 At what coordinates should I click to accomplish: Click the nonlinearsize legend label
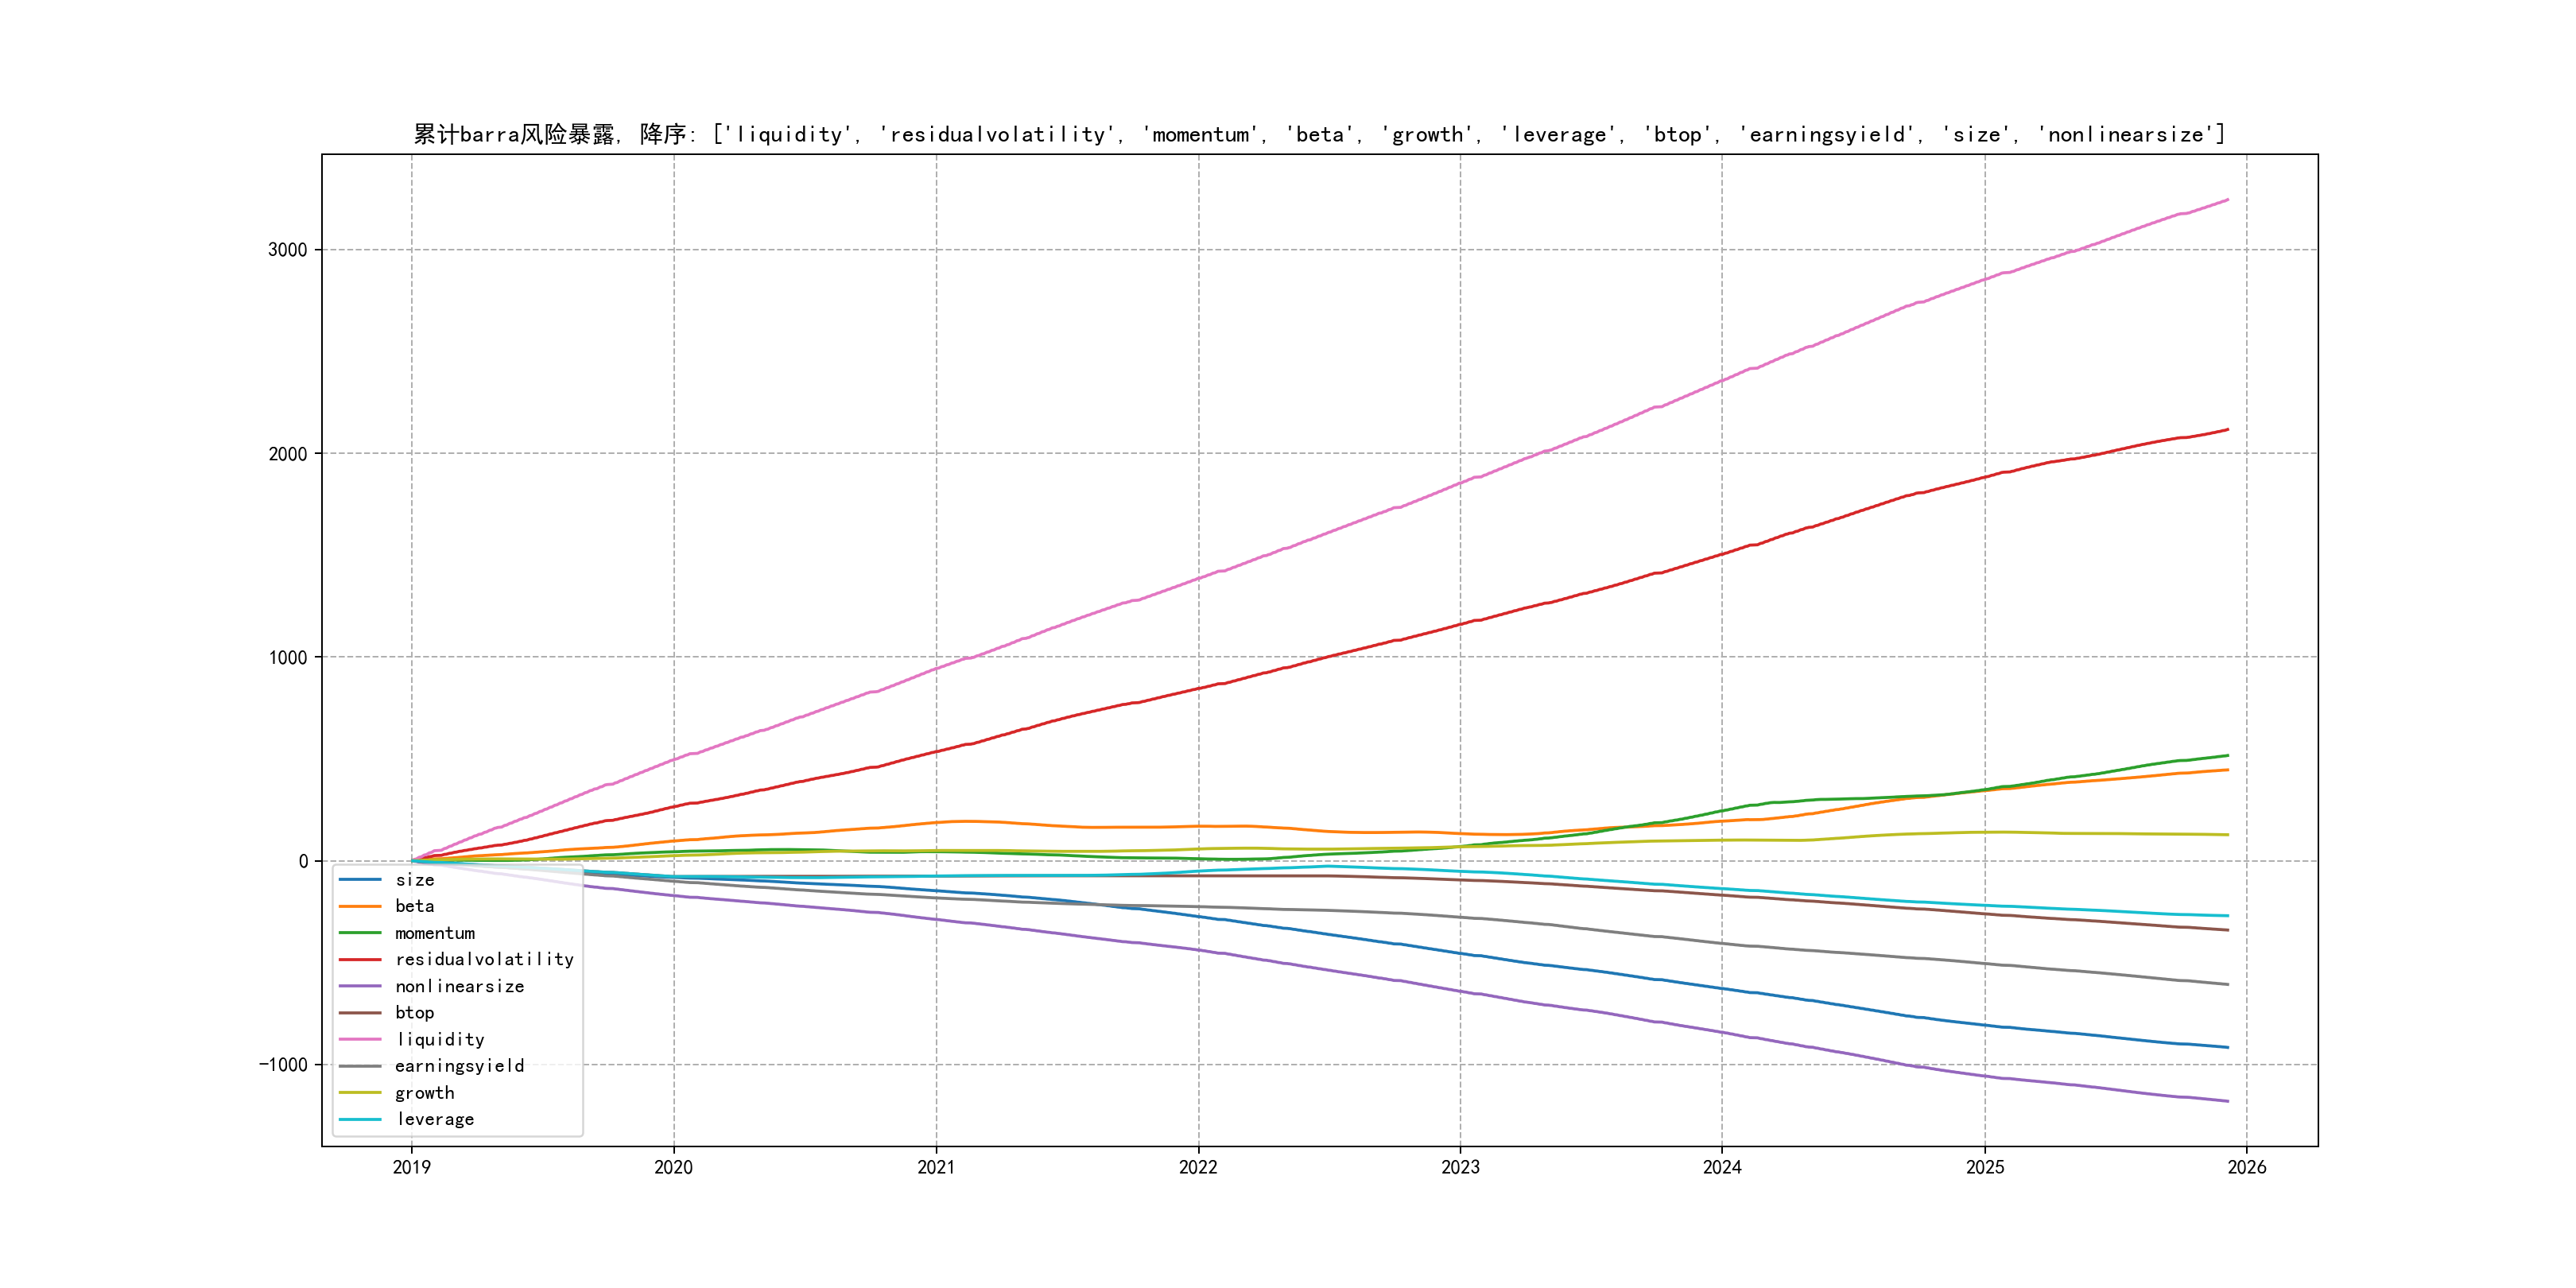[459, 987]
